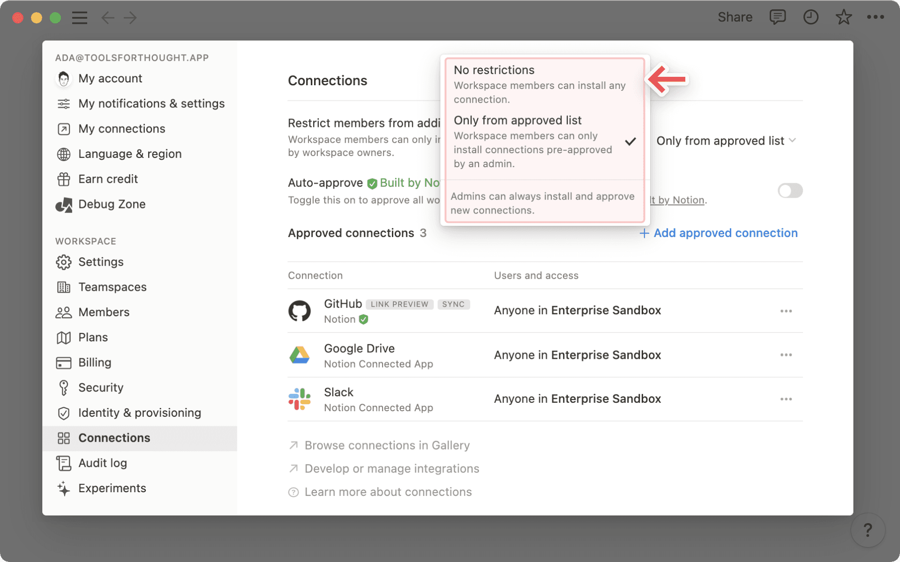Open the Slack connection options menu
The height and width of the screenshot is (562, 900).
pyautogui.click(x=787, y=399)
